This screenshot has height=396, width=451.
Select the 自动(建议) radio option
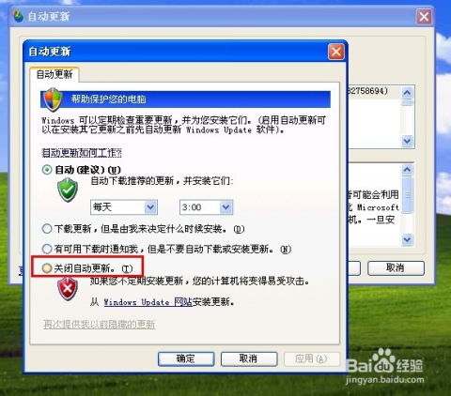pyautogui.click(x=47, y=170)
